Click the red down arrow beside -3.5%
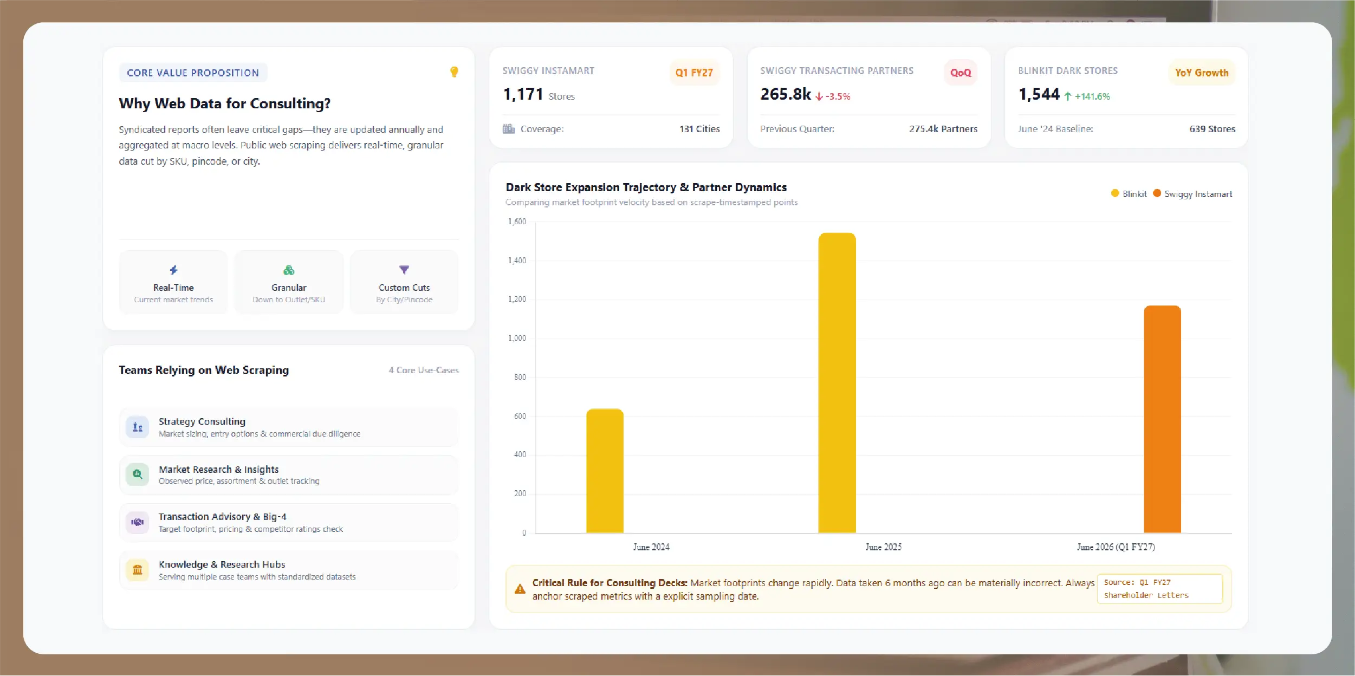Screen dimensions: 1355x676 tap(819, 96)
